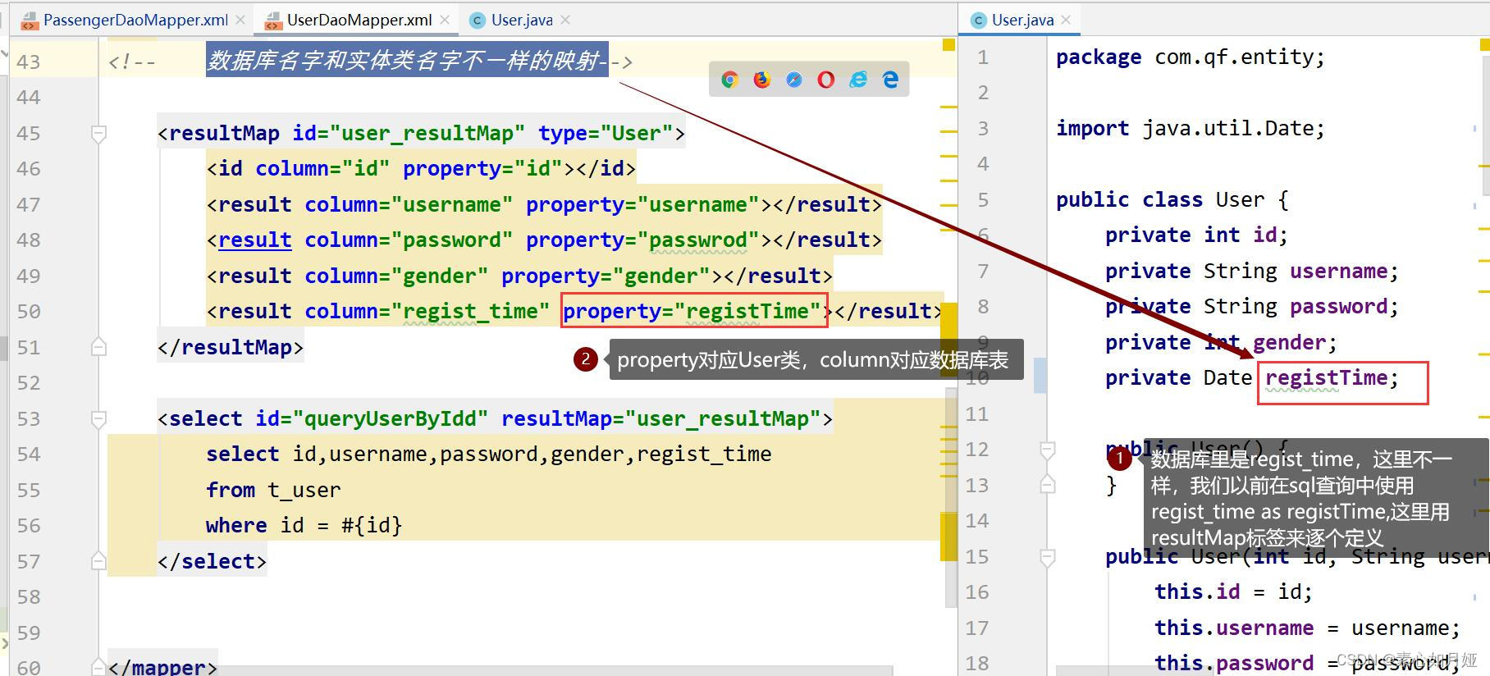Click closing </resultMap> tag
Viewport: 1490px width, 676px height.
click(231, 347)
